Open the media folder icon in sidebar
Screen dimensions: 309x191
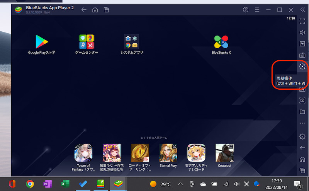click(302, 112)
